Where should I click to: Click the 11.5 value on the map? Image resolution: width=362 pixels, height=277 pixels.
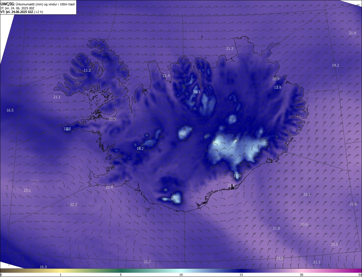183,133
